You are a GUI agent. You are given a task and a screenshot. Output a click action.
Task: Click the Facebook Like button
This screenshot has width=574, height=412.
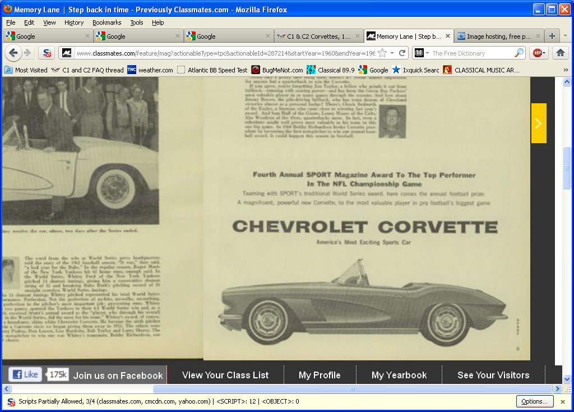[25, 374]
